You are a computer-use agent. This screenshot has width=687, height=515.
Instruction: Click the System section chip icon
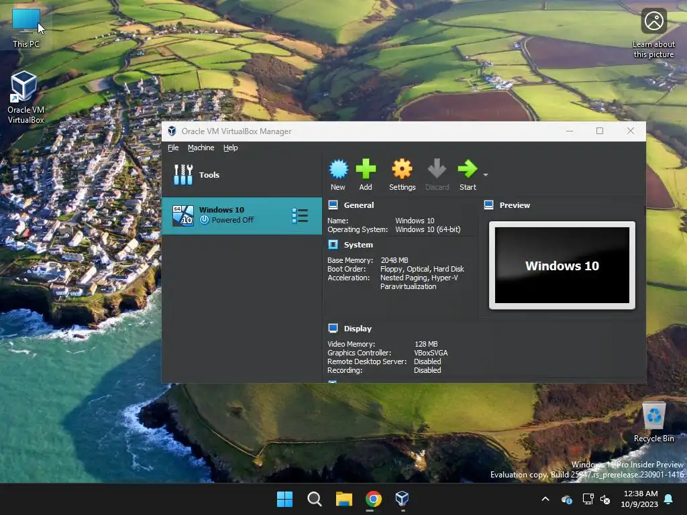(333, 244)
